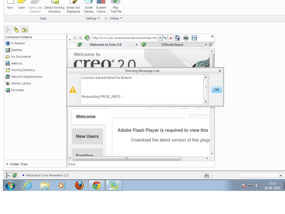Open the Favorites folder entry
Screen dimensions: 285x214
coord(14,90)
